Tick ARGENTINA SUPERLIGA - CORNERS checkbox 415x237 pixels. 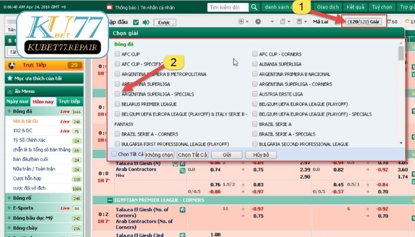click(255, 84)
